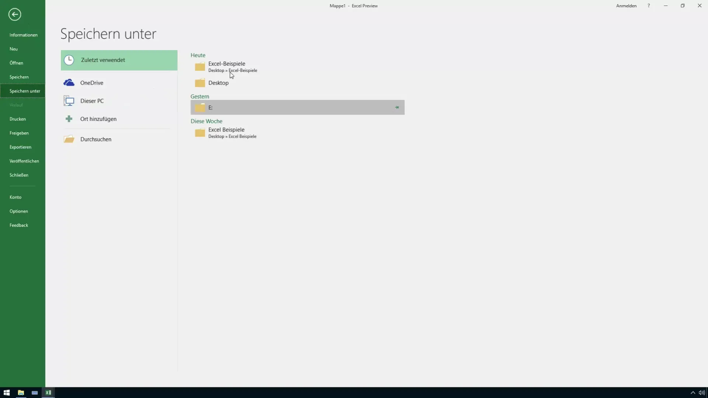Click the help question mark icon
Viewport: 708px width, 398px height.
point(649,6)
